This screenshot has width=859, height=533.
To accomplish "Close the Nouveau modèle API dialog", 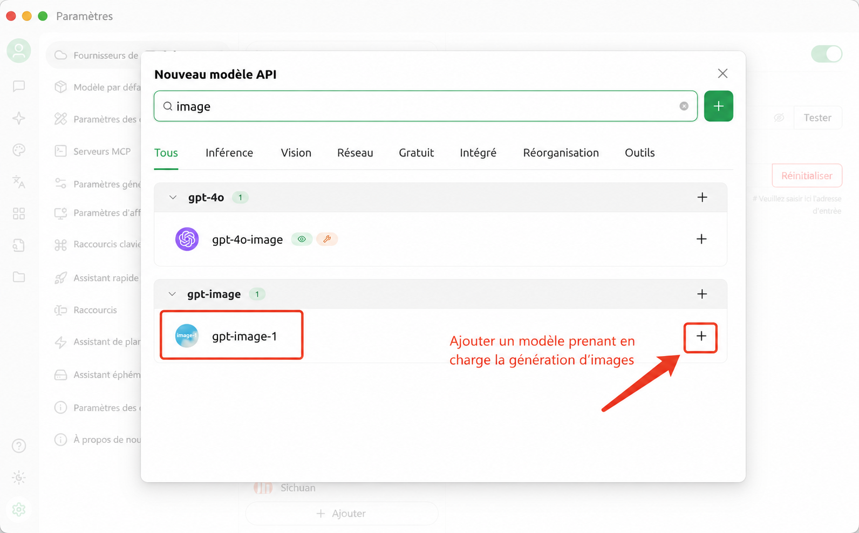I will (722, 73).
